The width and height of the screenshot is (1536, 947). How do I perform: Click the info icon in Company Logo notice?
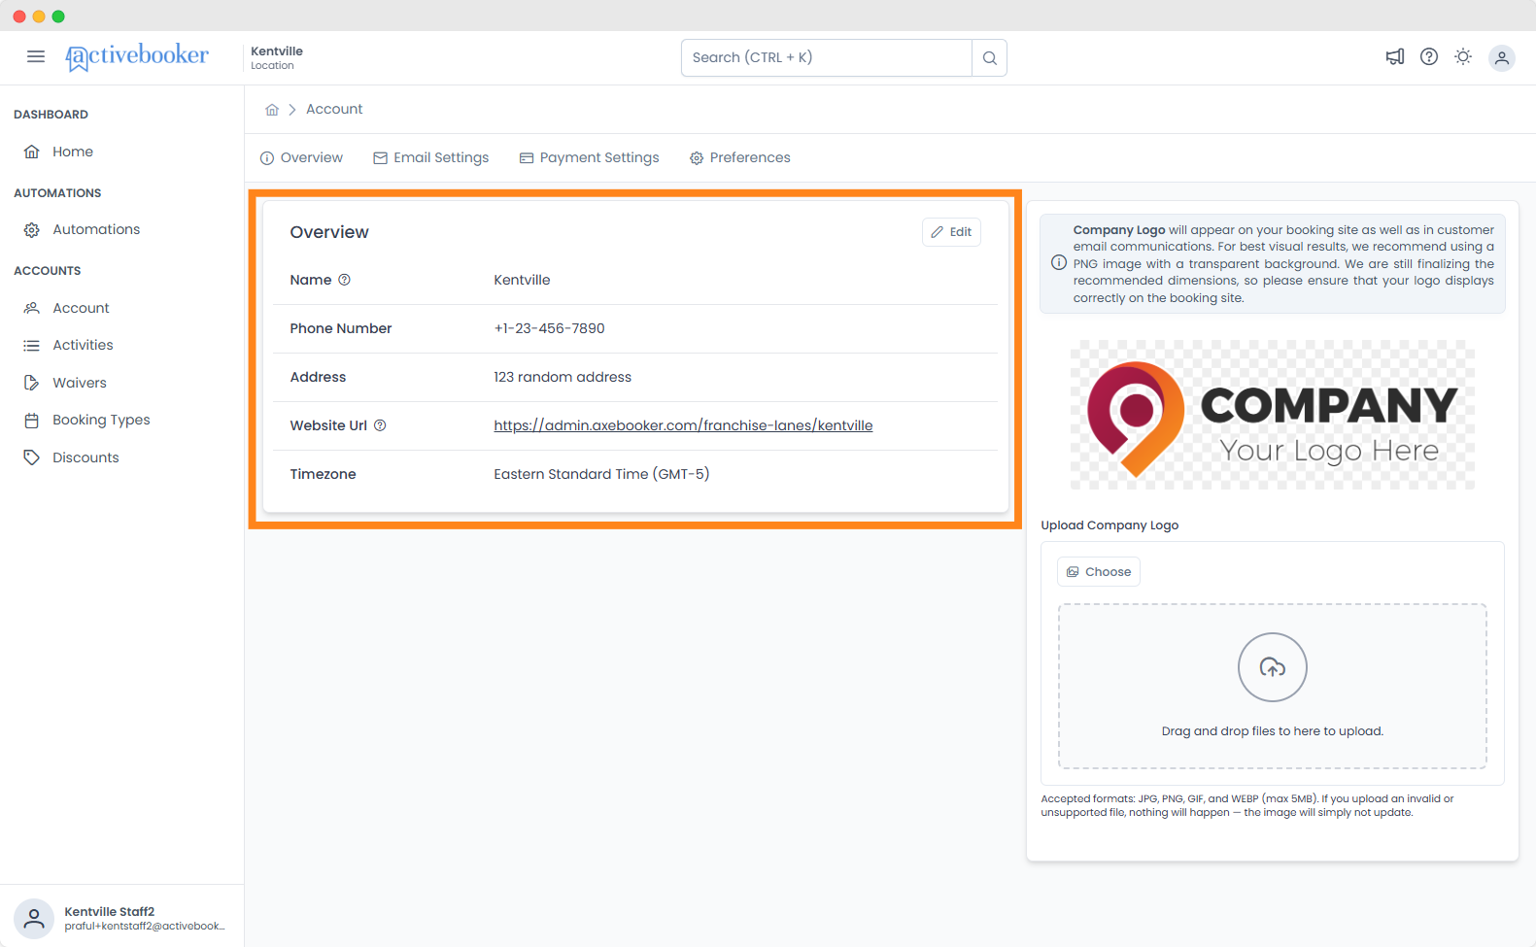[1059, 262]
